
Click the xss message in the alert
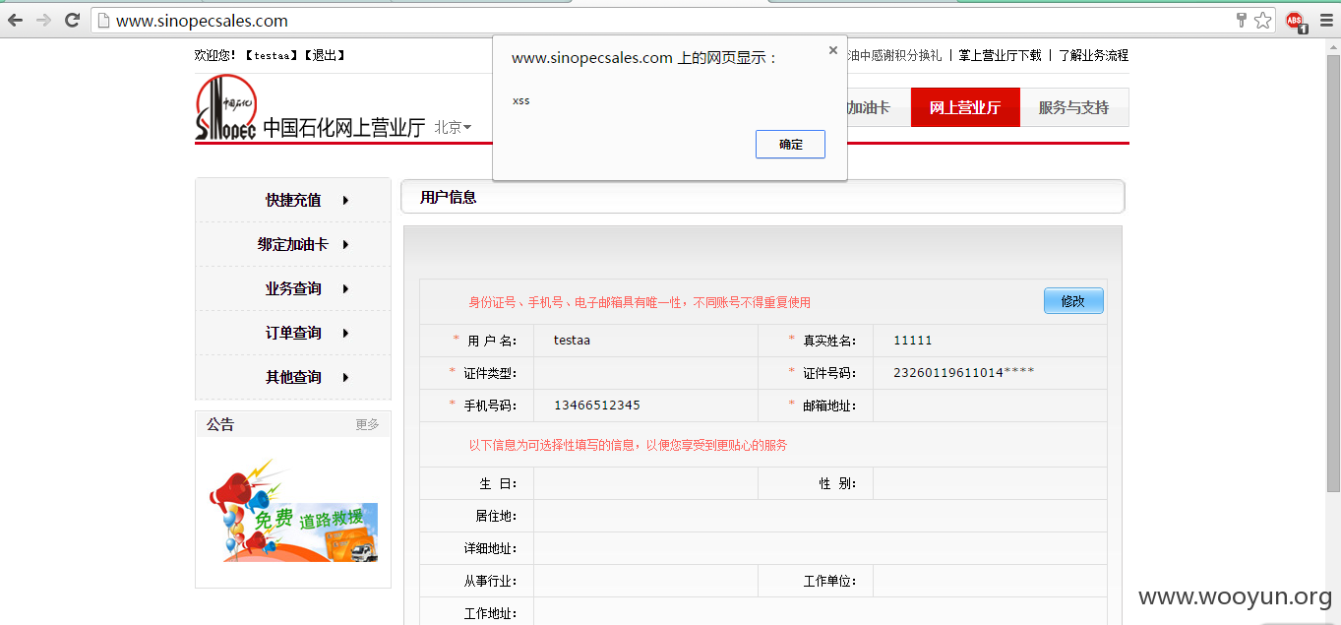tap(520, 100)
